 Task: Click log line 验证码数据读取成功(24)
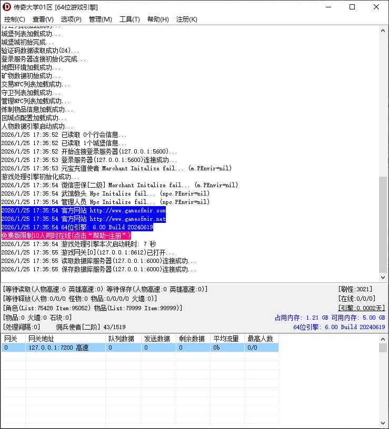[x=41, y=50]
